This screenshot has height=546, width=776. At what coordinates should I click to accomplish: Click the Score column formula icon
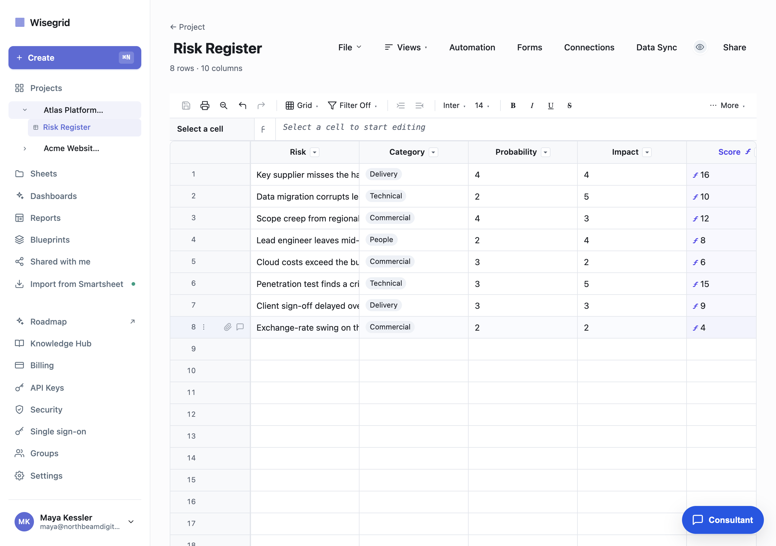coord(748,152)
